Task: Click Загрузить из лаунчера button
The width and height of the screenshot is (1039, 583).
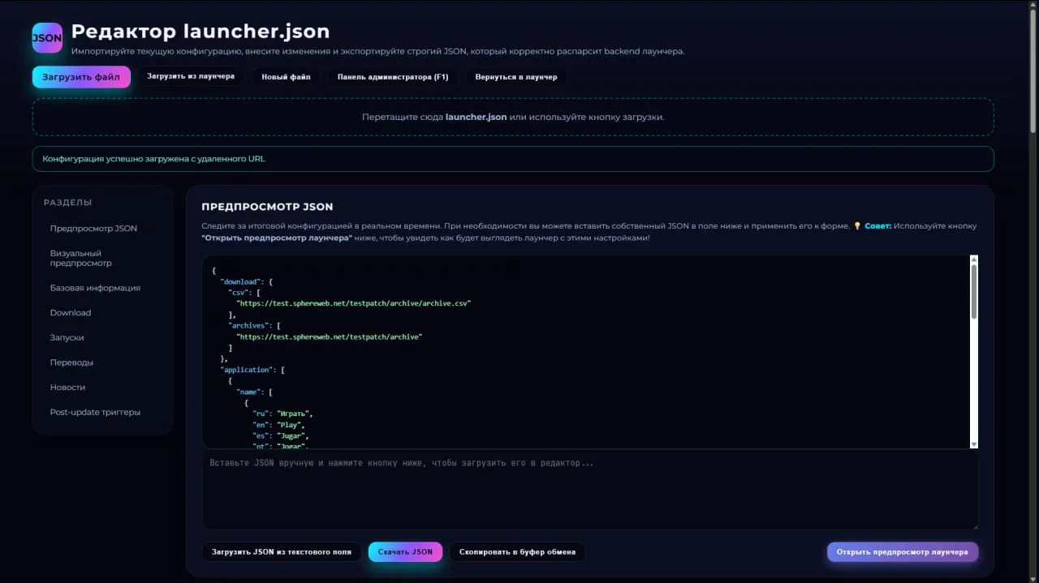Action: point(191,77)
